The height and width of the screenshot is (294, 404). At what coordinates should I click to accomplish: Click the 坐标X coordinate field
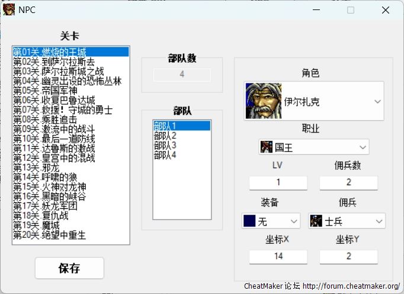pyautogui.click(x=278, y=256)
